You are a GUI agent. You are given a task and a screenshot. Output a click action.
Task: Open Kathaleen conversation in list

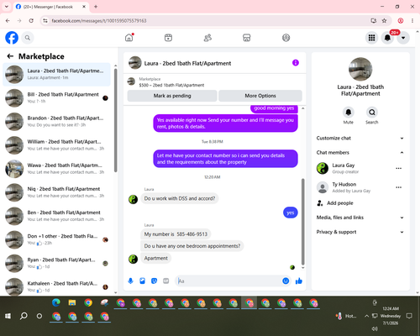[x=56, y=286]
